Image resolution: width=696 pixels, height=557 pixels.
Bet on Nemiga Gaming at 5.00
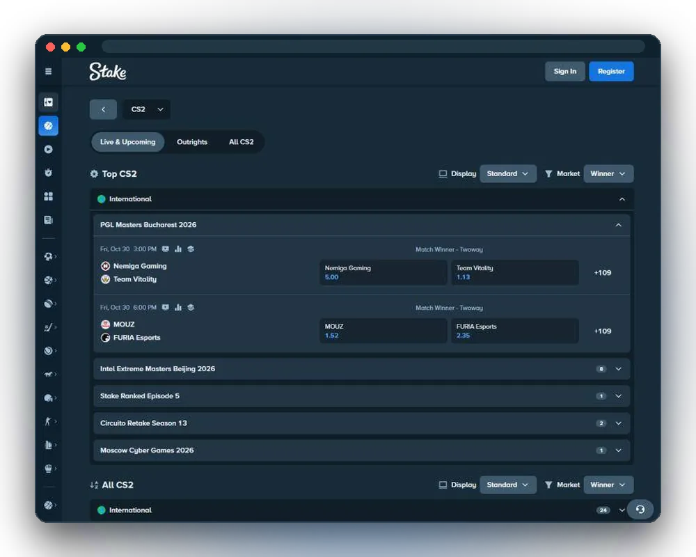click(383, 272)
